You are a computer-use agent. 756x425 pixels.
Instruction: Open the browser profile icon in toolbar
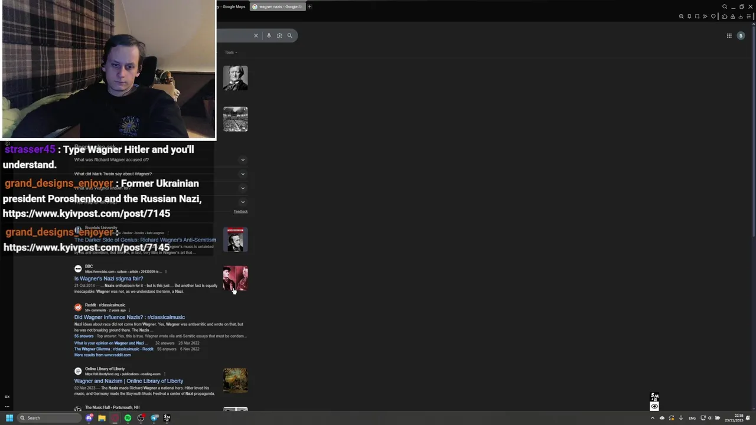733,17
